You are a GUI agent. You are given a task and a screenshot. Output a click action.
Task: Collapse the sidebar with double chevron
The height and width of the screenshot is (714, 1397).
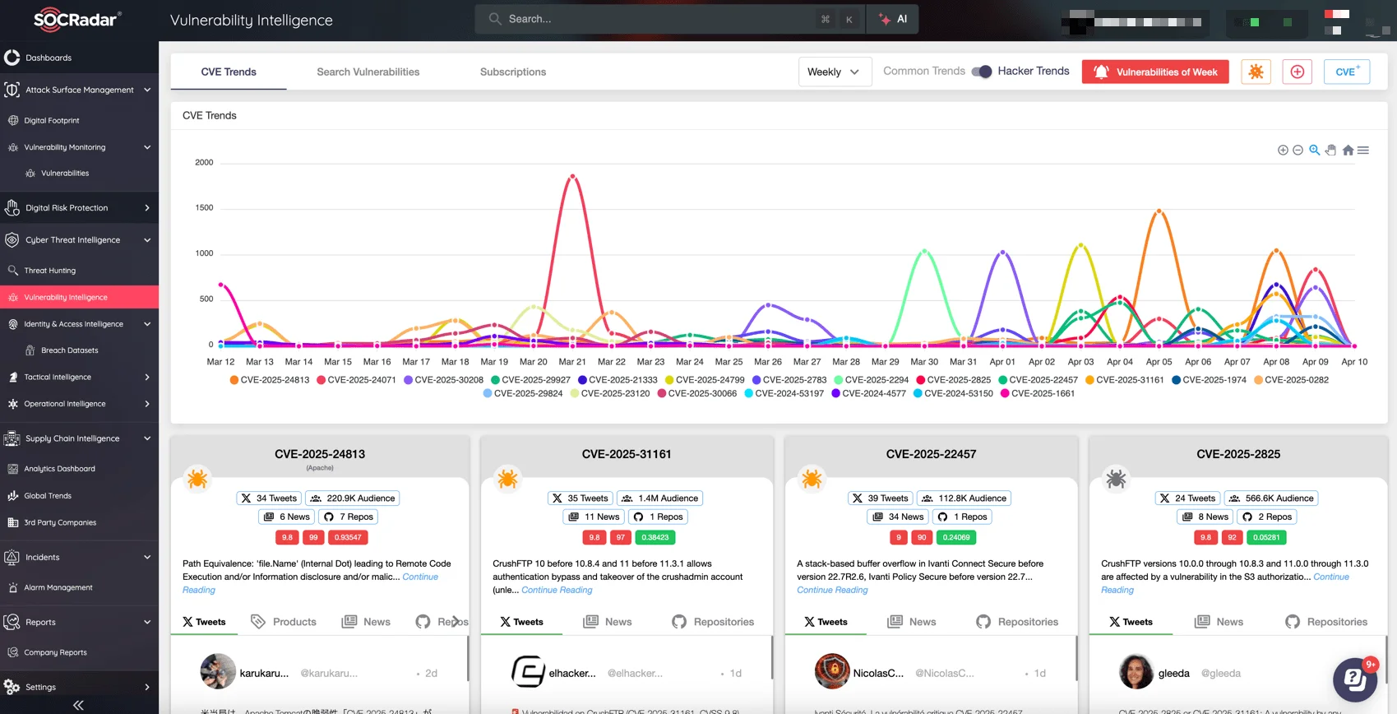pyautogui.click(x=78, y=704)
